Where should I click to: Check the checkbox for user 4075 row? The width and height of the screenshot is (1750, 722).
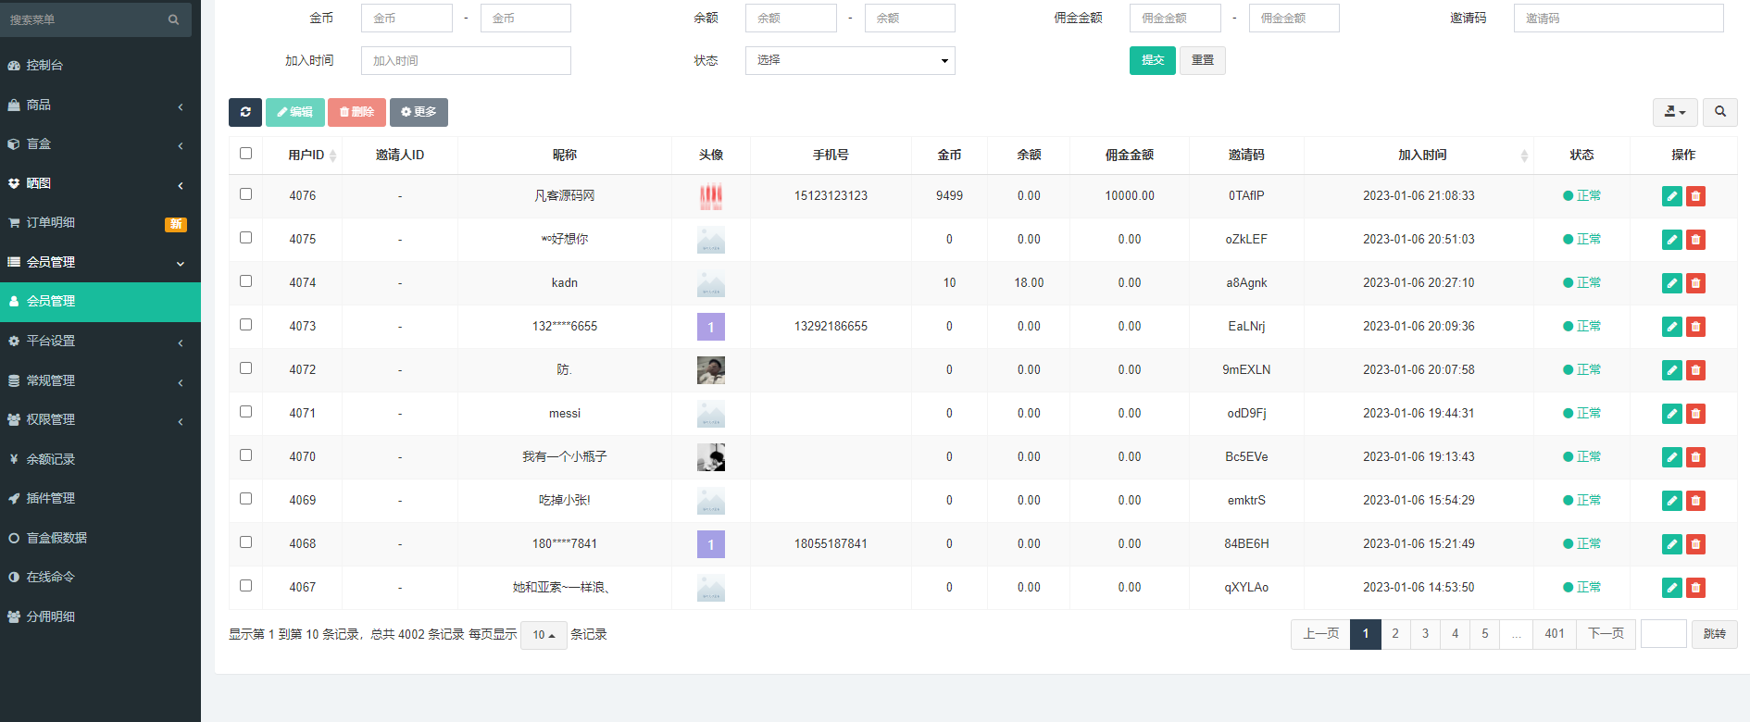(x=245, y=238)
